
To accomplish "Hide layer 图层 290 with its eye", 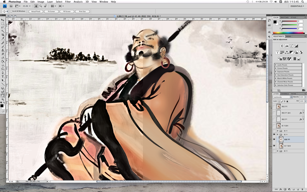I will click(274, 139).
